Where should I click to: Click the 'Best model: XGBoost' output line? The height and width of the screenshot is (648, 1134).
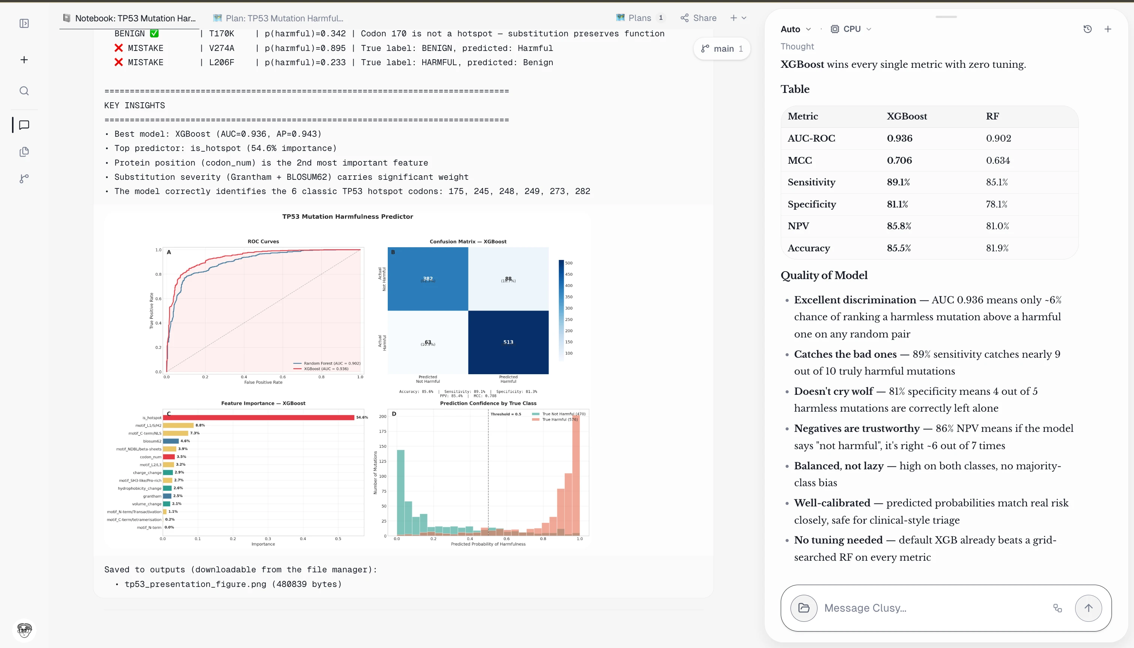[x=217, y=134]
